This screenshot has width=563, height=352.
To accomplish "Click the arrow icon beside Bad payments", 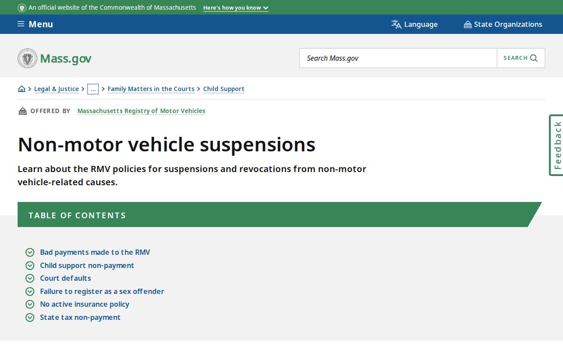I will (x=30, y=252).
